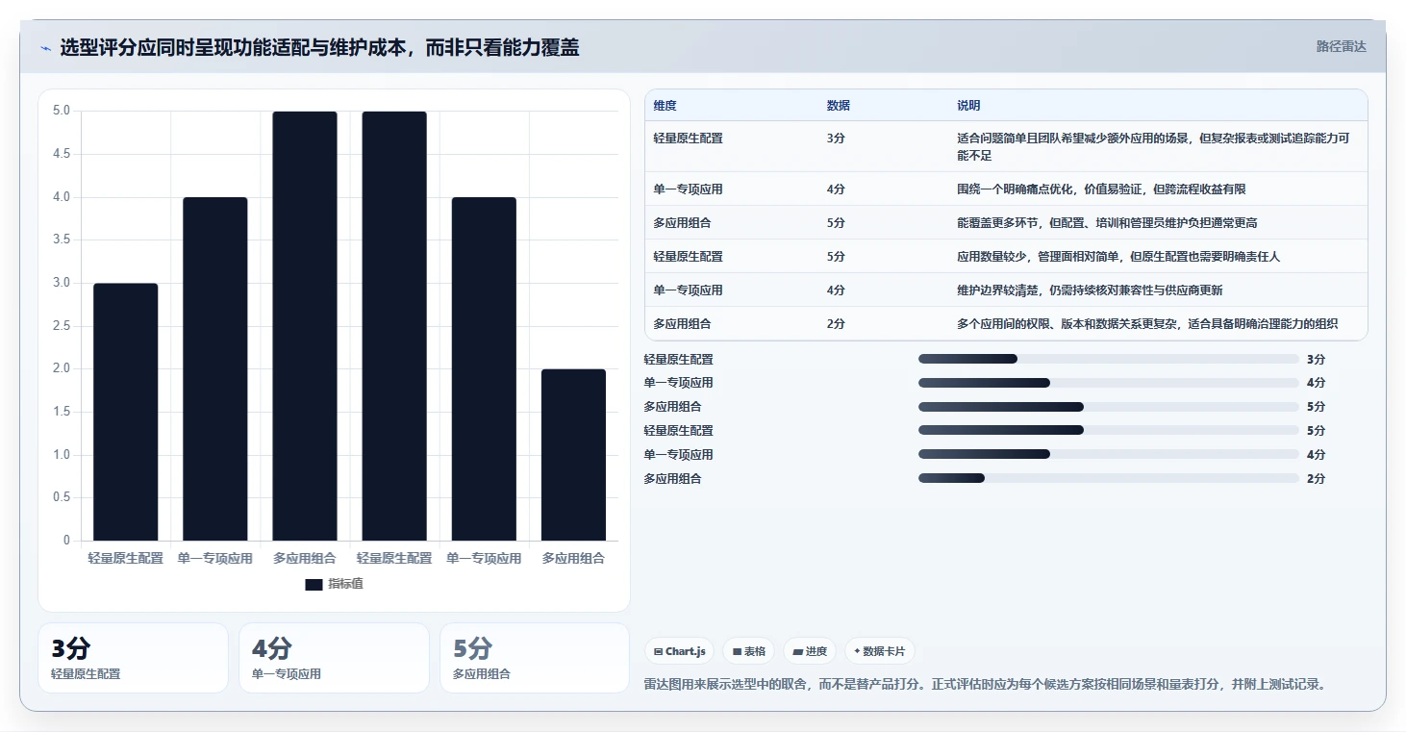This screenshot has width=1406, height=732.
Task: Click the 2分 cell in the table
Action: (x=836, y=324)
